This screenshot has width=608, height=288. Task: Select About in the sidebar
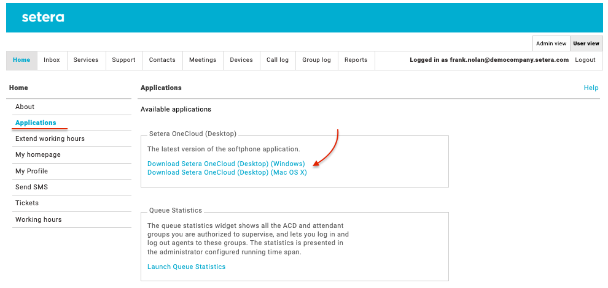pyautogui.click(x=72, y=107)
